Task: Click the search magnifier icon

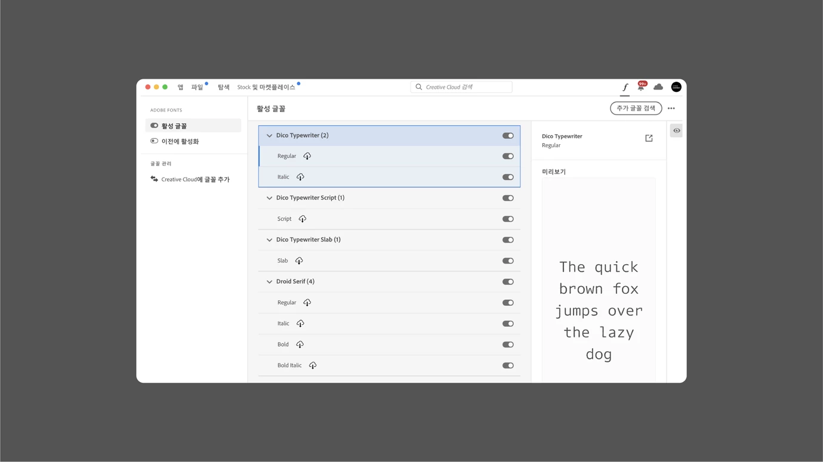Action: tap(419, 87)
